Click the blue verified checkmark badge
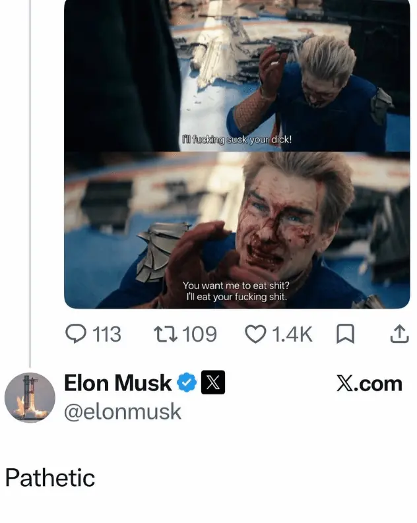Screen dimensions: 417x523 (x=187, y=383)
